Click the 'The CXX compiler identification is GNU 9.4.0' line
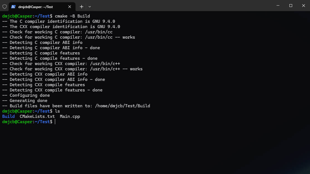310x174 pixels. 61,27
